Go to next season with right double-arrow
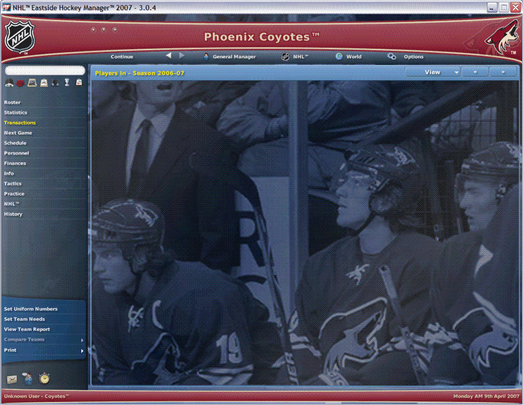Viewport: 523px width, 405px height. coord(503,72)
